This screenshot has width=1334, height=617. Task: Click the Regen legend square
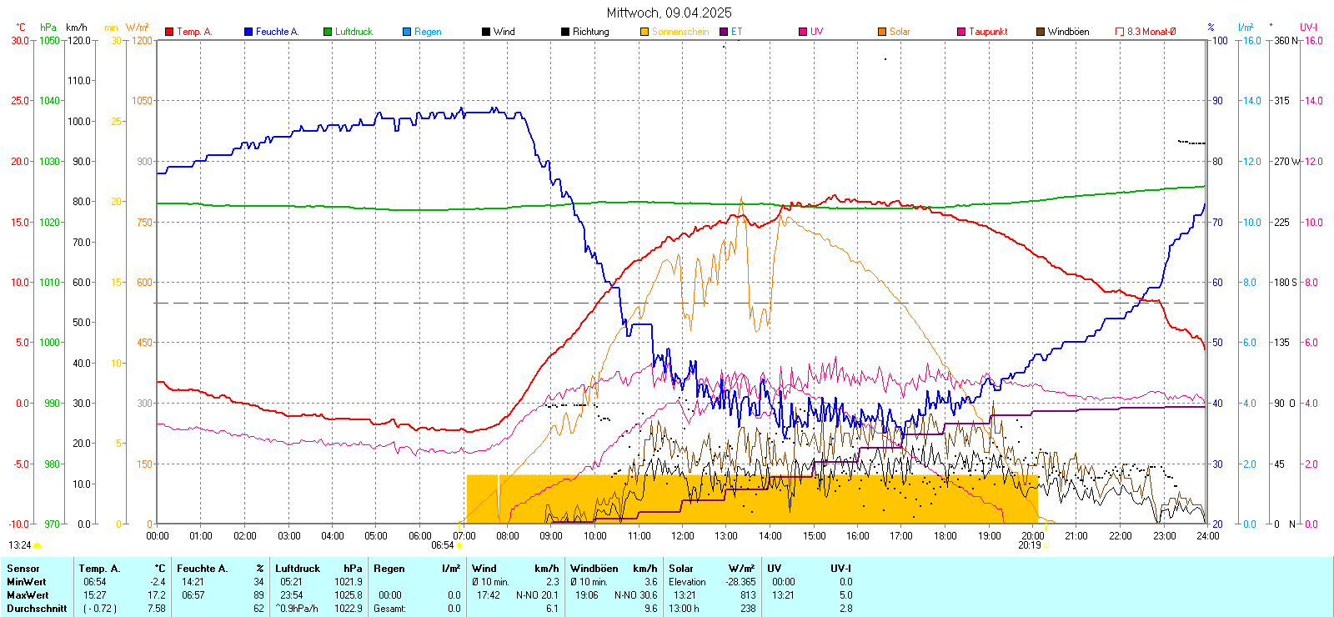(407, 32)
